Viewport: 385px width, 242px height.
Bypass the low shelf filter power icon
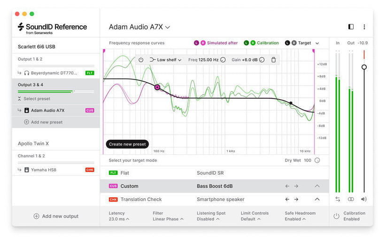(x=141, y=60)
